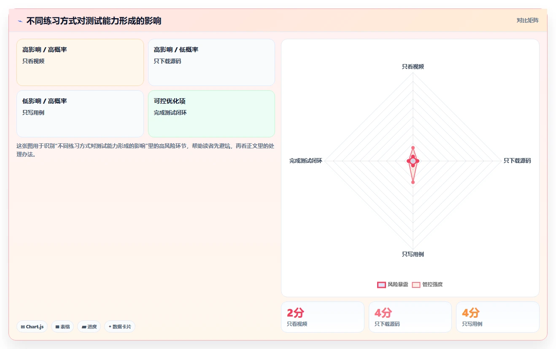Select the 可控优化项 card
Screen dimensions: 556x349
click(211, 114)
